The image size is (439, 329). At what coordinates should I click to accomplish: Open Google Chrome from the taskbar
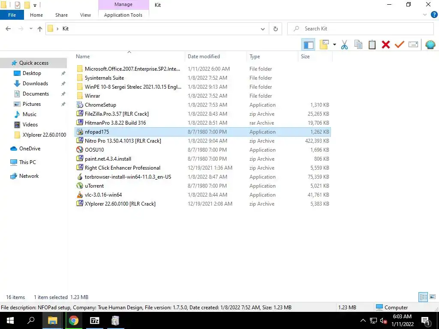pyautogui.click(x=74, y=320)
